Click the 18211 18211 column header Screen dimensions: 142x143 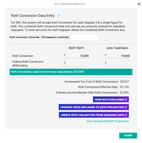76,48
